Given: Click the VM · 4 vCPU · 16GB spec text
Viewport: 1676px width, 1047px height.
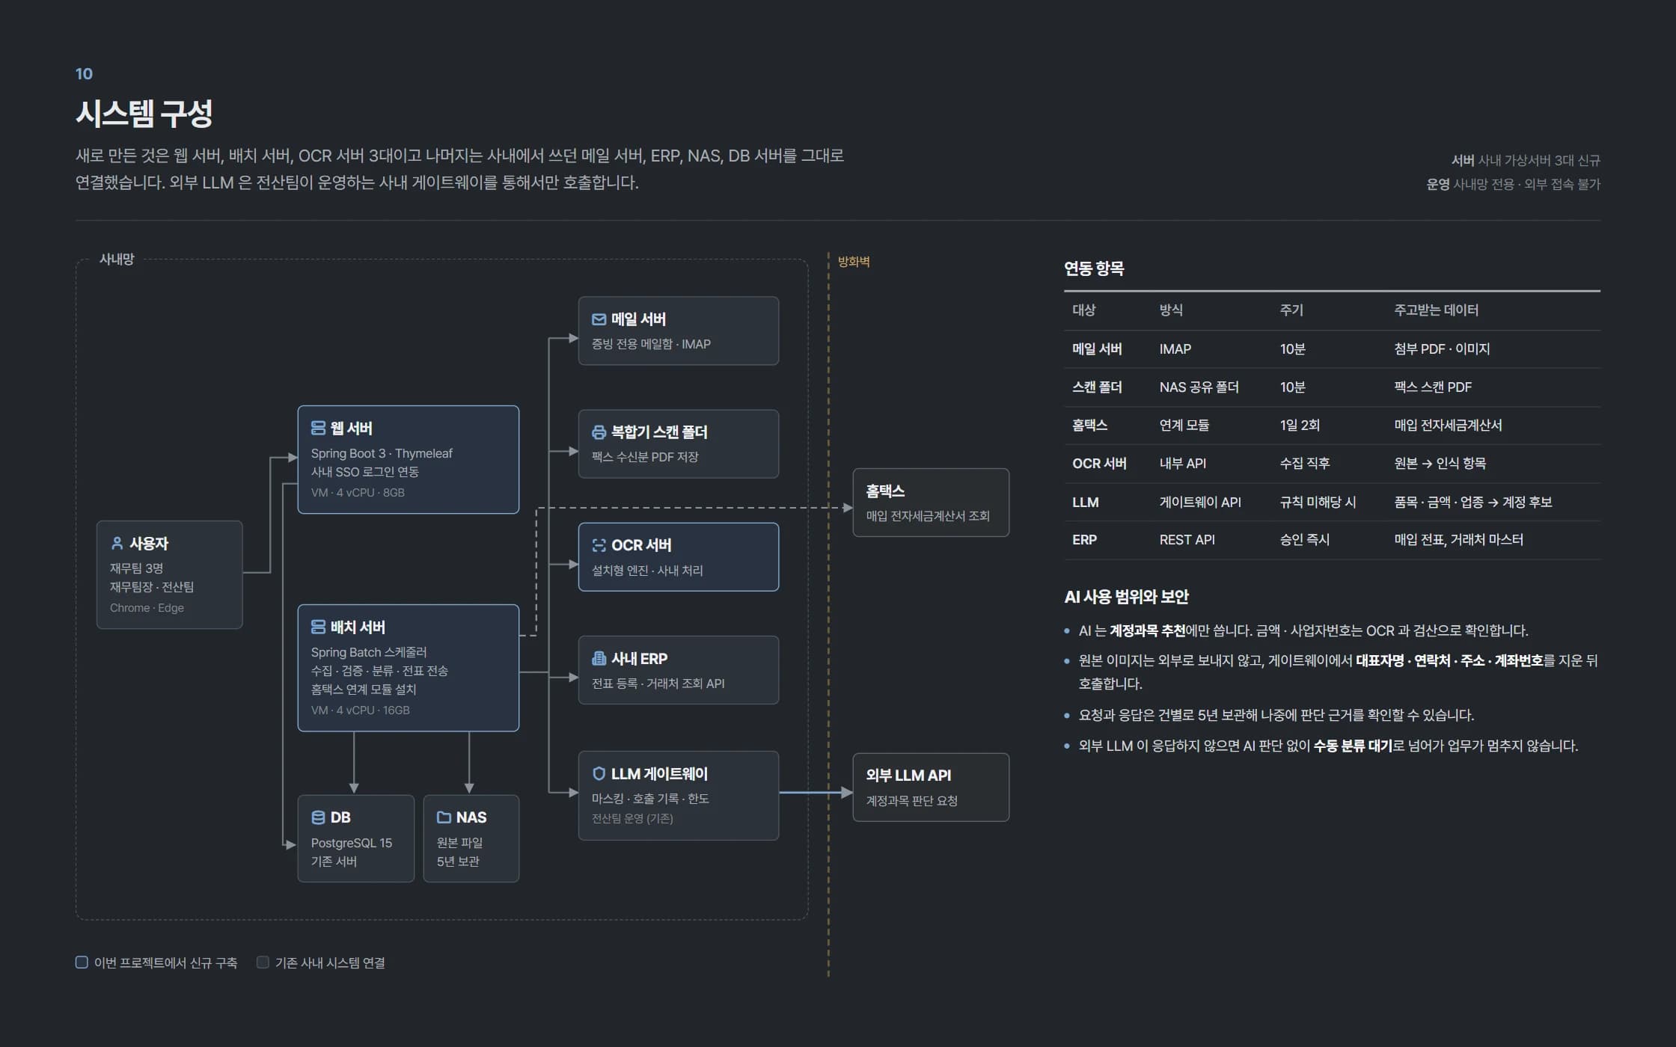Looking at the screenshot, I should pos(360,710).
